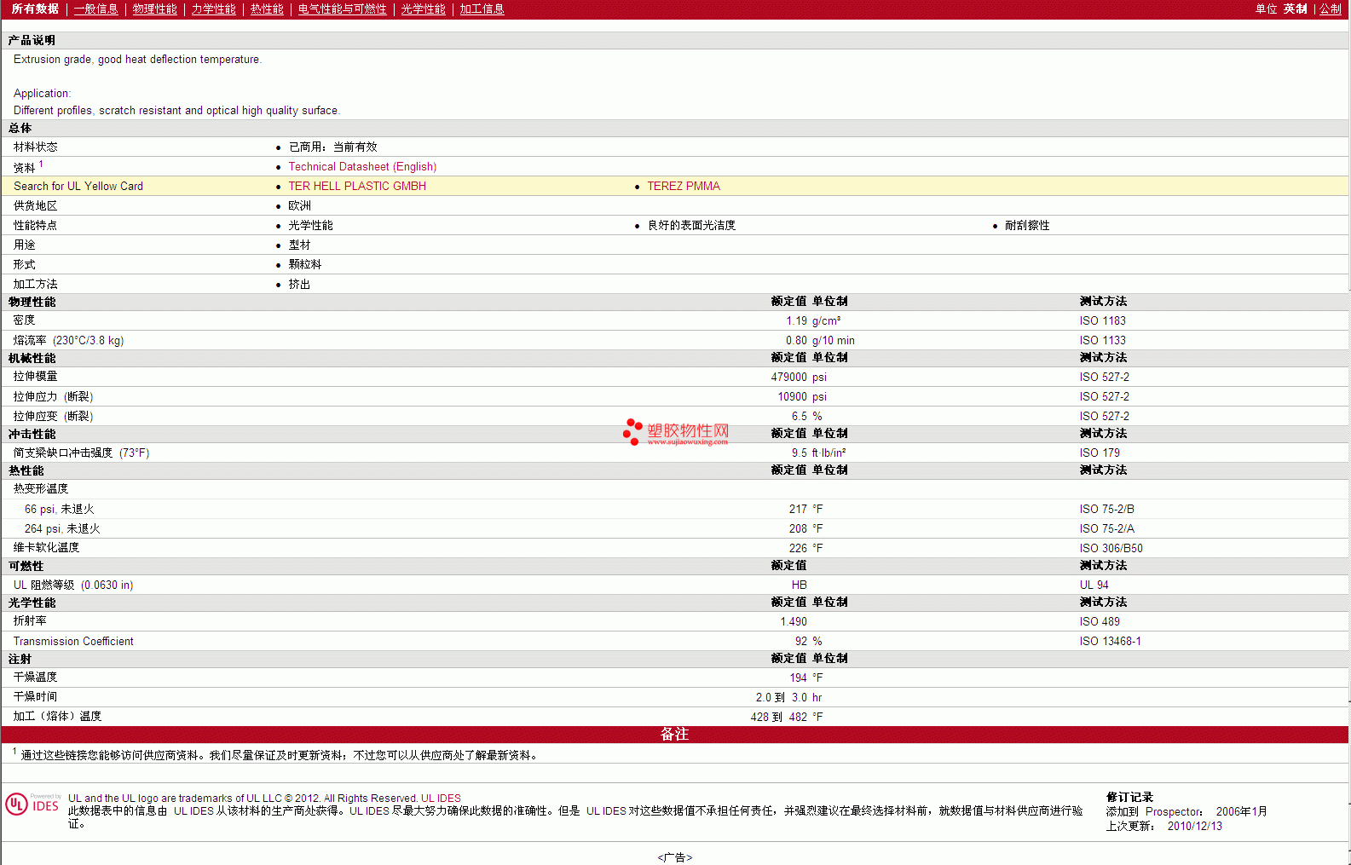Select the 简支梁缺口冲击强度 row label
Image resolution: width=1351 pixels, height=865 pixels.
(x=81, y=453)
